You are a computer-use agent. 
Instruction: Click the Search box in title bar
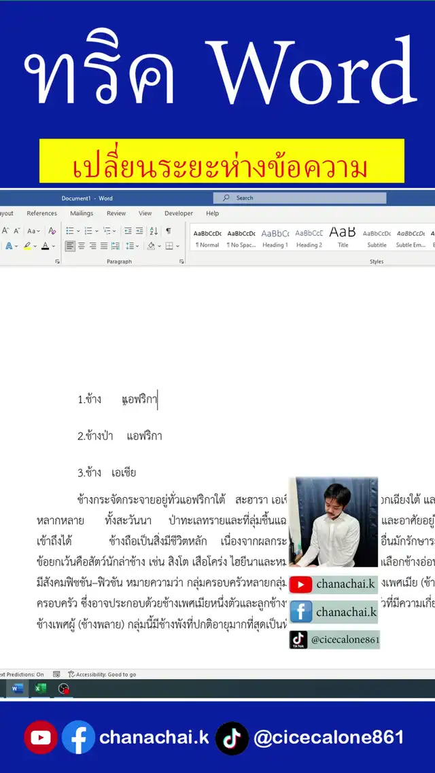click(299, 198)
